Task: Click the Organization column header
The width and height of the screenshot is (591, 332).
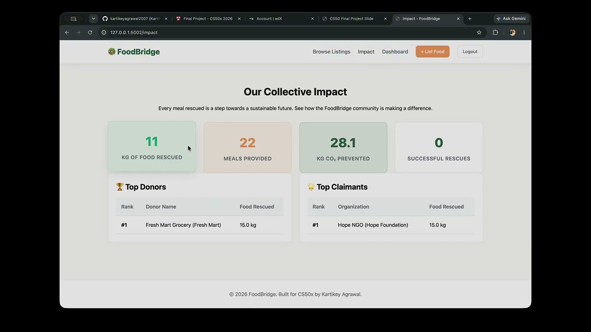Action: [353, 207]
